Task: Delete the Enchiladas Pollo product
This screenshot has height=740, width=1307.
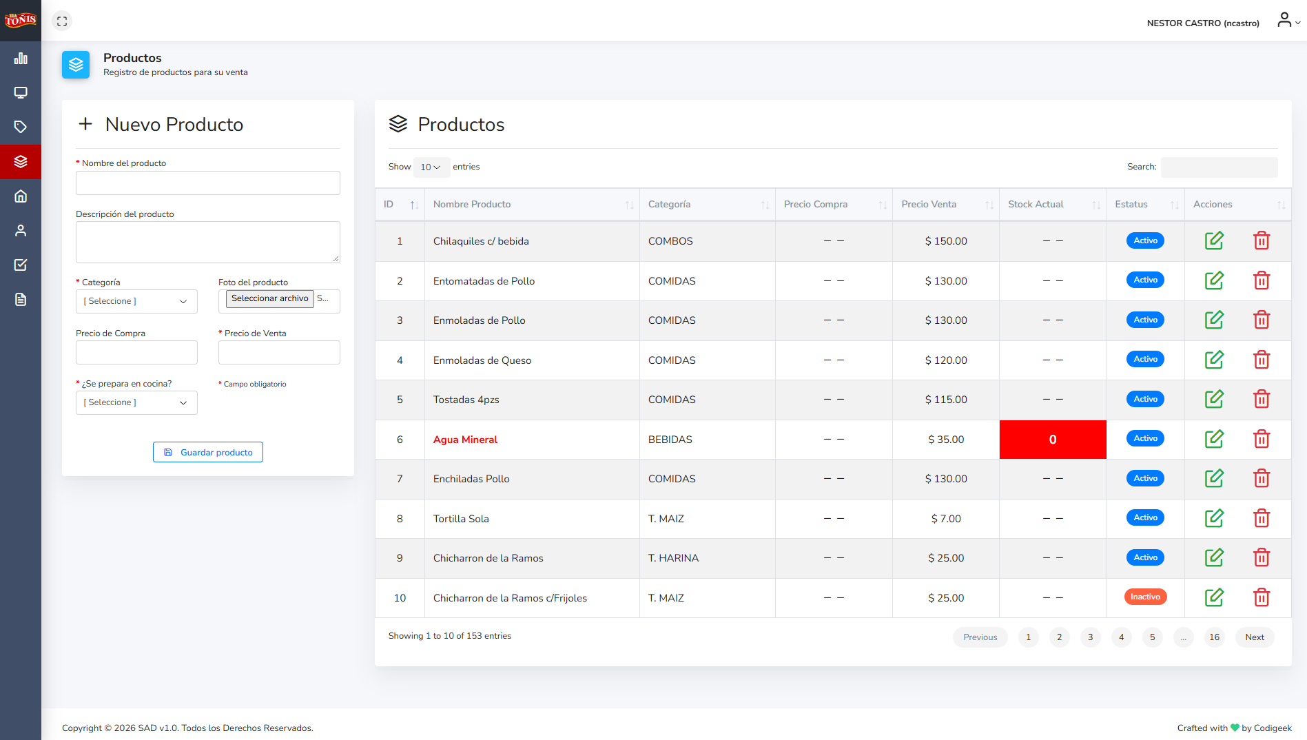Action: point(1262,478)
